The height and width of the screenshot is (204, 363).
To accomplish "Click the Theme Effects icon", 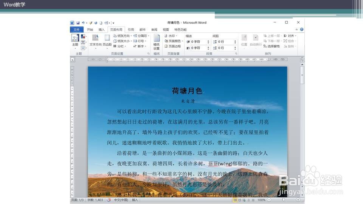I will click(x=83, y=48).
